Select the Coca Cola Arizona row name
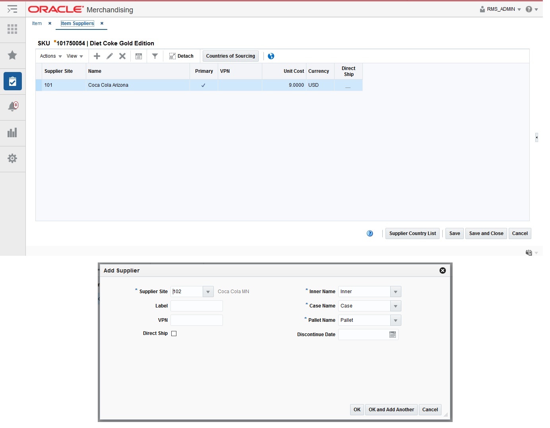This screenshot has width=550, height=428. pos(108,85)
